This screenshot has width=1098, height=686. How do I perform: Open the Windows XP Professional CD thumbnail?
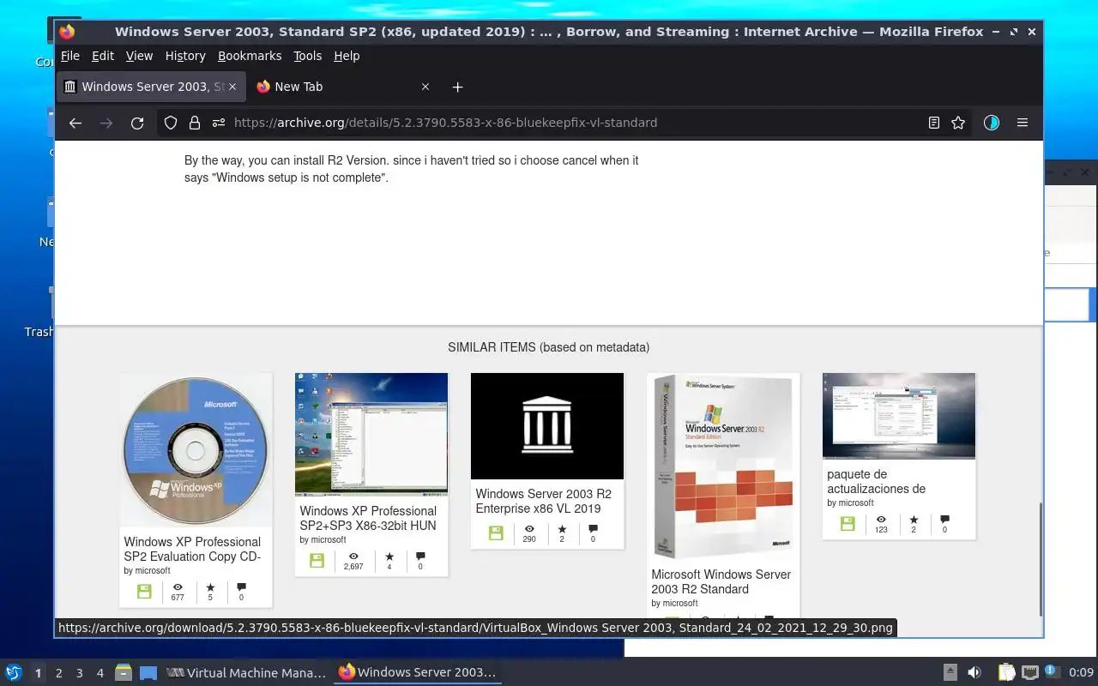coord(196,449)
